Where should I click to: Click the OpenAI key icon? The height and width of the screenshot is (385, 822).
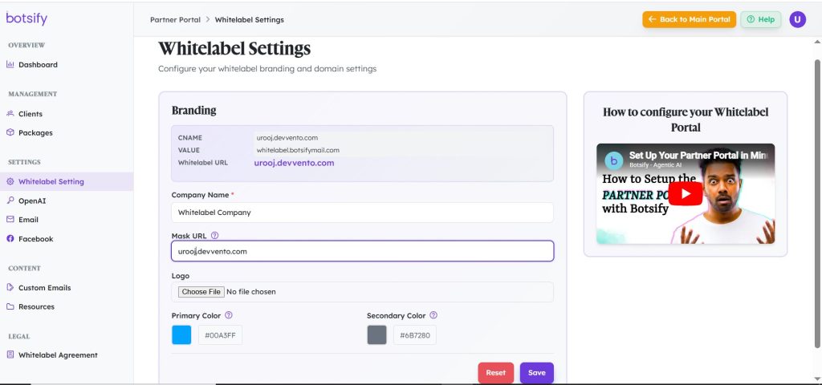10,201
